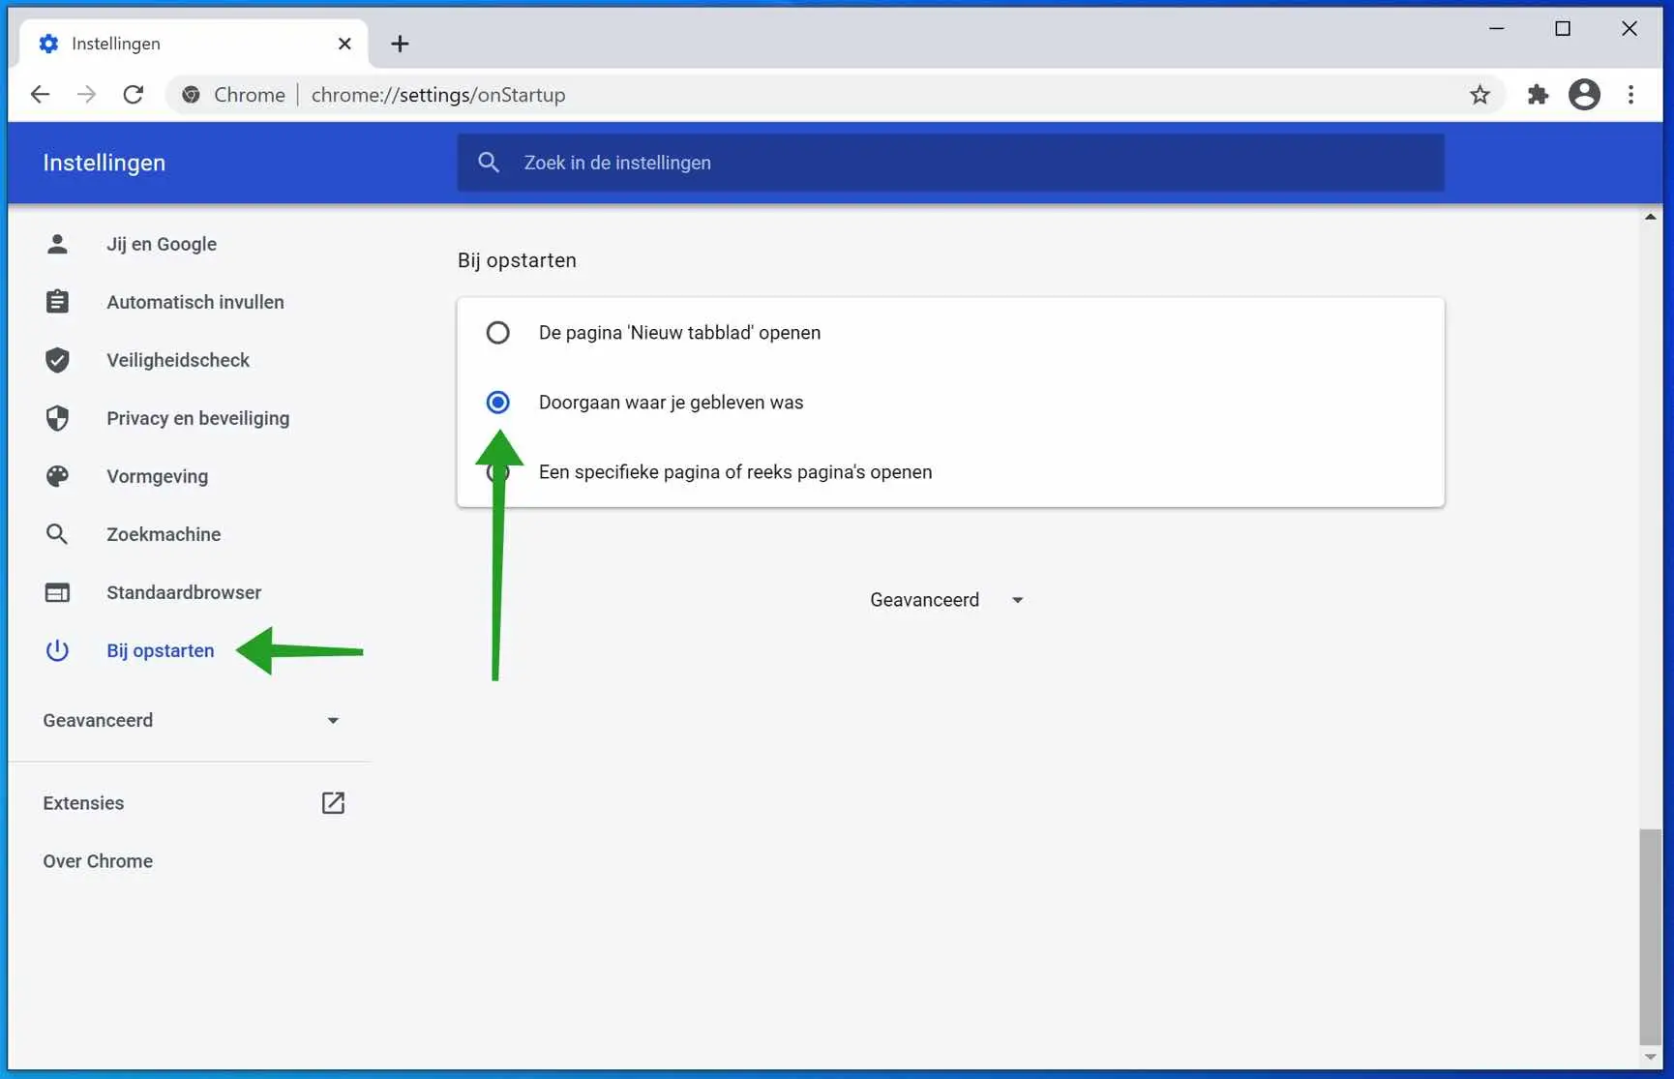Click the external link icon next to Extensies

(333, 802)
